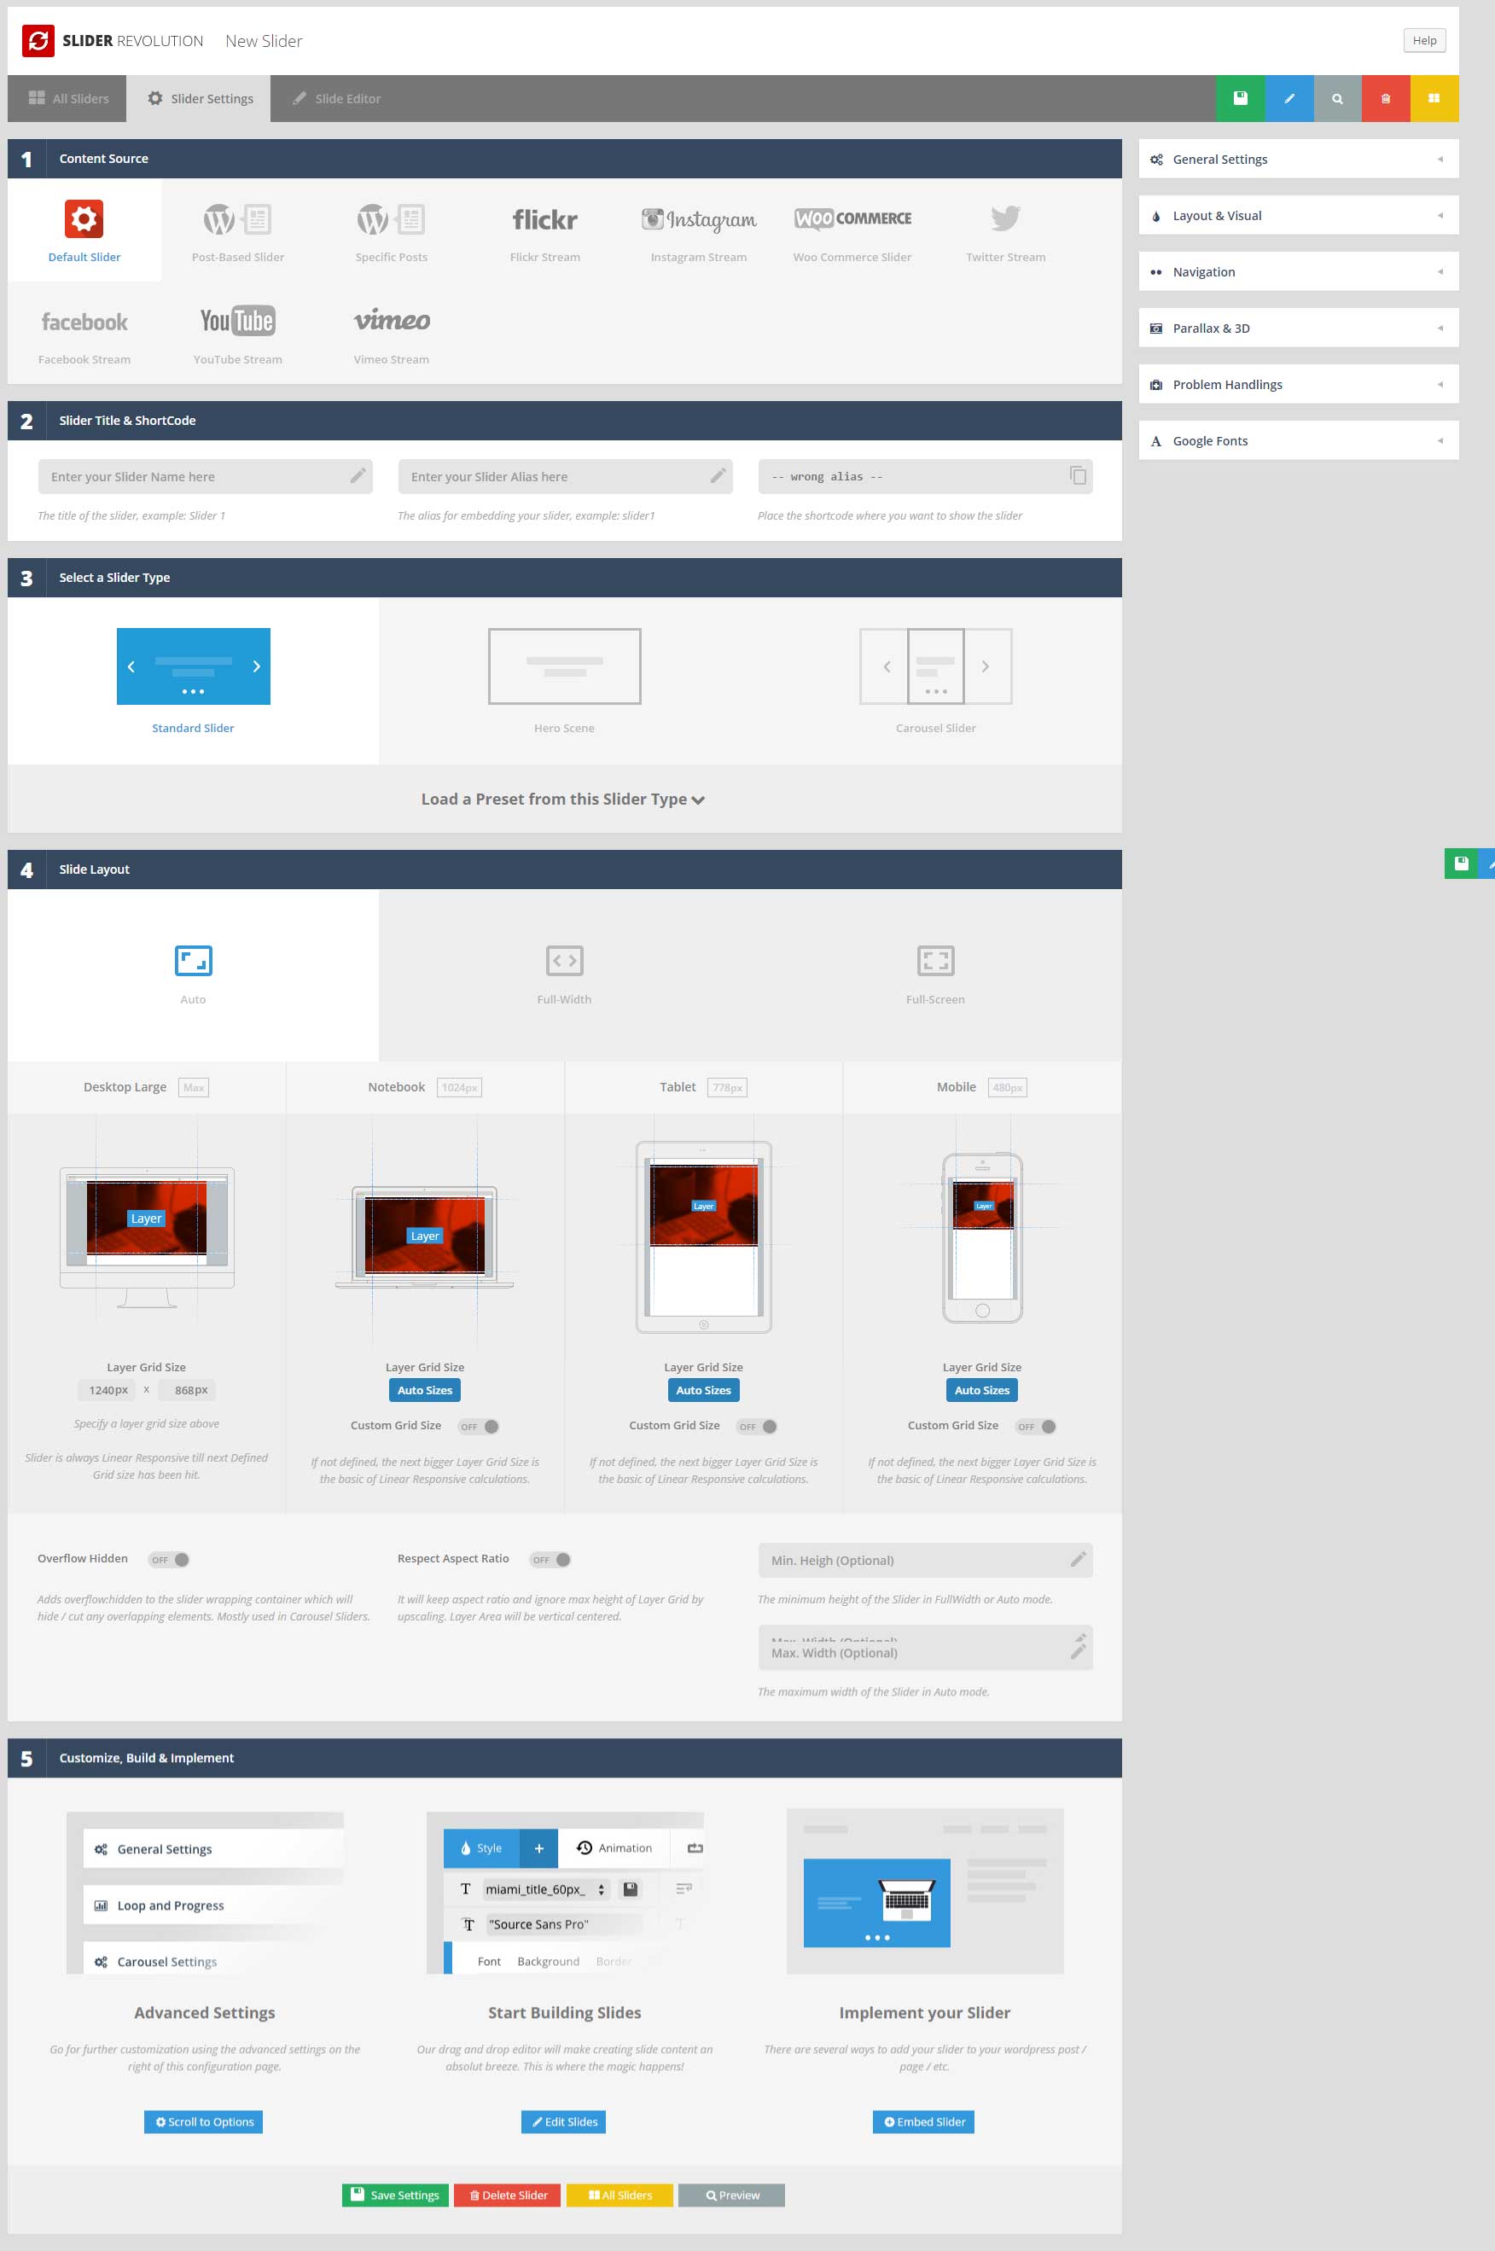The width and height of the screenshot is (1495, 2251).
Task: Choose the Flickr Stream source
Action: click(544, 229)
